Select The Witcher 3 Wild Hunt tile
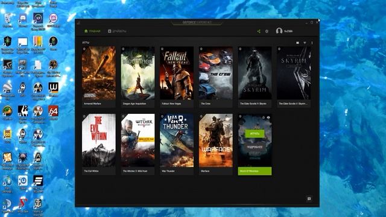Viewport: 386px width, 217px height. [x=138, y=144]
